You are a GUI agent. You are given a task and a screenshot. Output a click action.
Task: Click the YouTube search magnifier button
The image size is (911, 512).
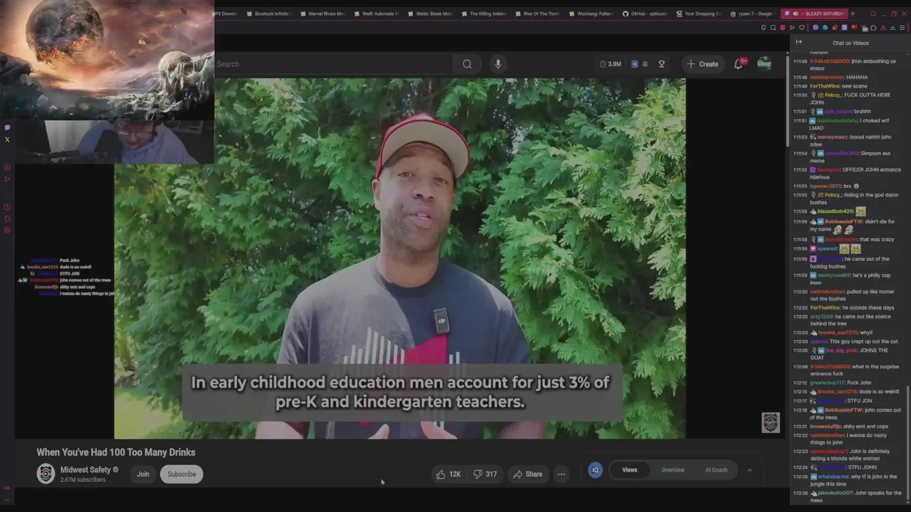(467, 64)
